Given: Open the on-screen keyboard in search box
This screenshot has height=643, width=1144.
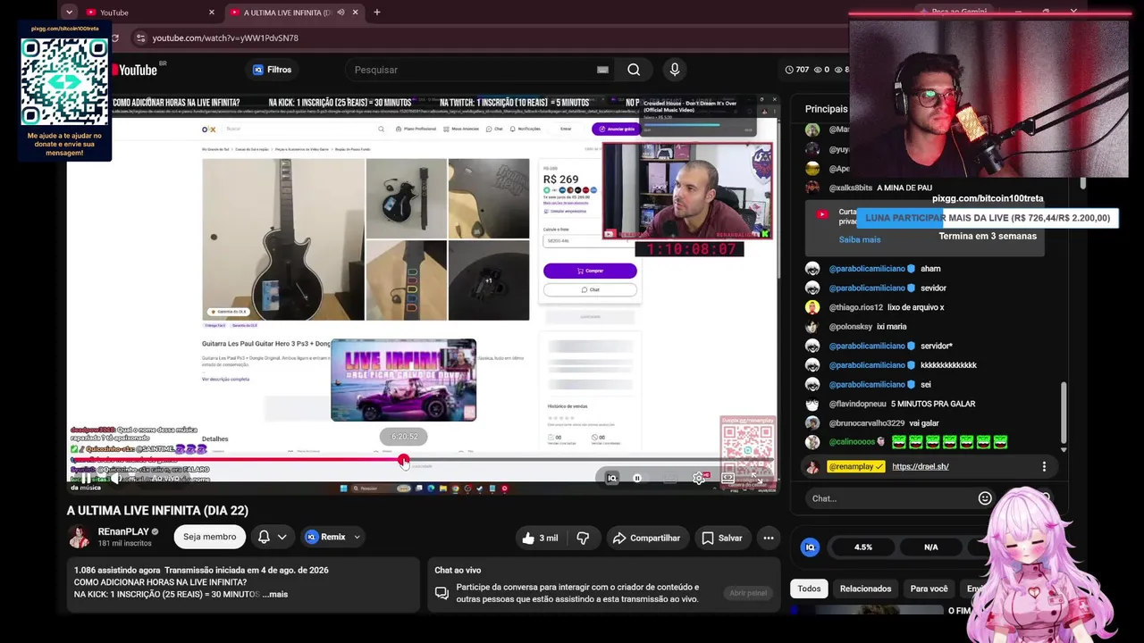Looking at the screenshot, I should (x=602, y=70).
